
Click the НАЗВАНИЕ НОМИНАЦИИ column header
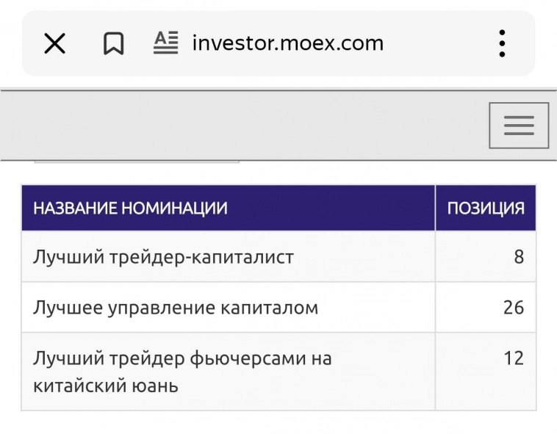pyautogui.click(x=130, y=208)
